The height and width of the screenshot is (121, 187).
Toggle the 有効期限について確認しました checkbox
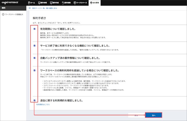point(34,29)
